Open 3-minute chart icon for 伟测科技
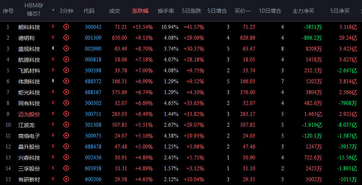 (66, 81)
